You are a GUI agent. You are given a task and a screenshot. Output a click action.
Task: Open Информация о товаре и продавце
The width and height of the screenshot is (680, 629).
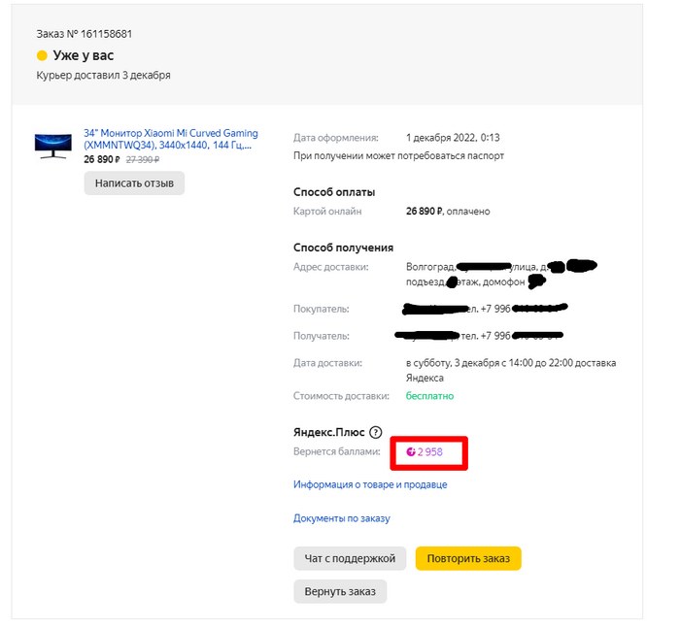[370, 484]
